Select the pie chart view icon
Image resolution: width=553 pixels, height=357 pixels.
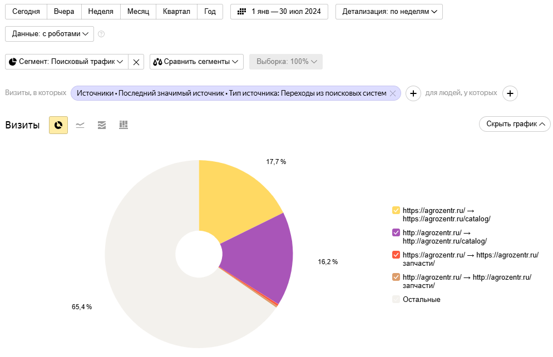coord(58,125)
